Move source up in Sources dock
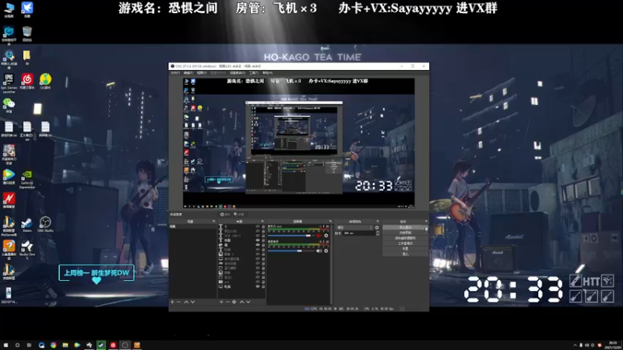Image resolution: width=623 pixels, height=350 pixels. coord(242,302)
